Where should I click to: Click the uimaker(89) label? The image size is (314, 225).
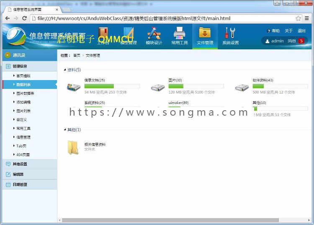point(178,103)
